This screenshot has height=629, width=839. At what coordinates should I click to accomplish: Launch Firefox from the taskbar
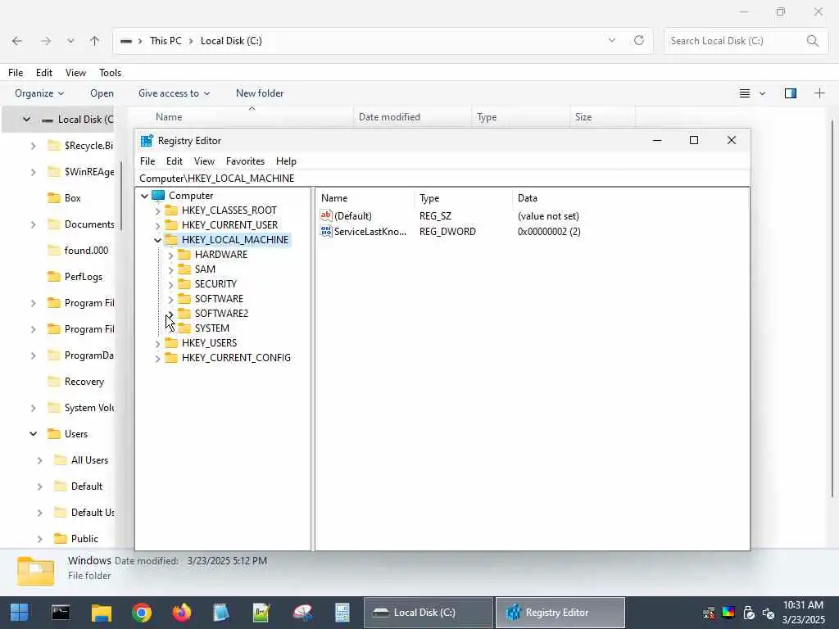coord(181,613)
